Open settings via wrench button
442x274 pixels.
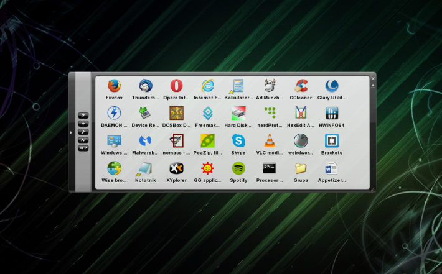click(x=83, y=132)
